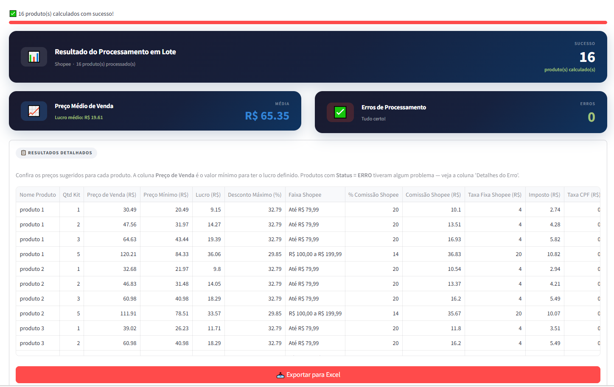Click the Taxa Fixa Shopee (R$) header
The height and width of the screenshot is (387, 614).
click(495, 195)
